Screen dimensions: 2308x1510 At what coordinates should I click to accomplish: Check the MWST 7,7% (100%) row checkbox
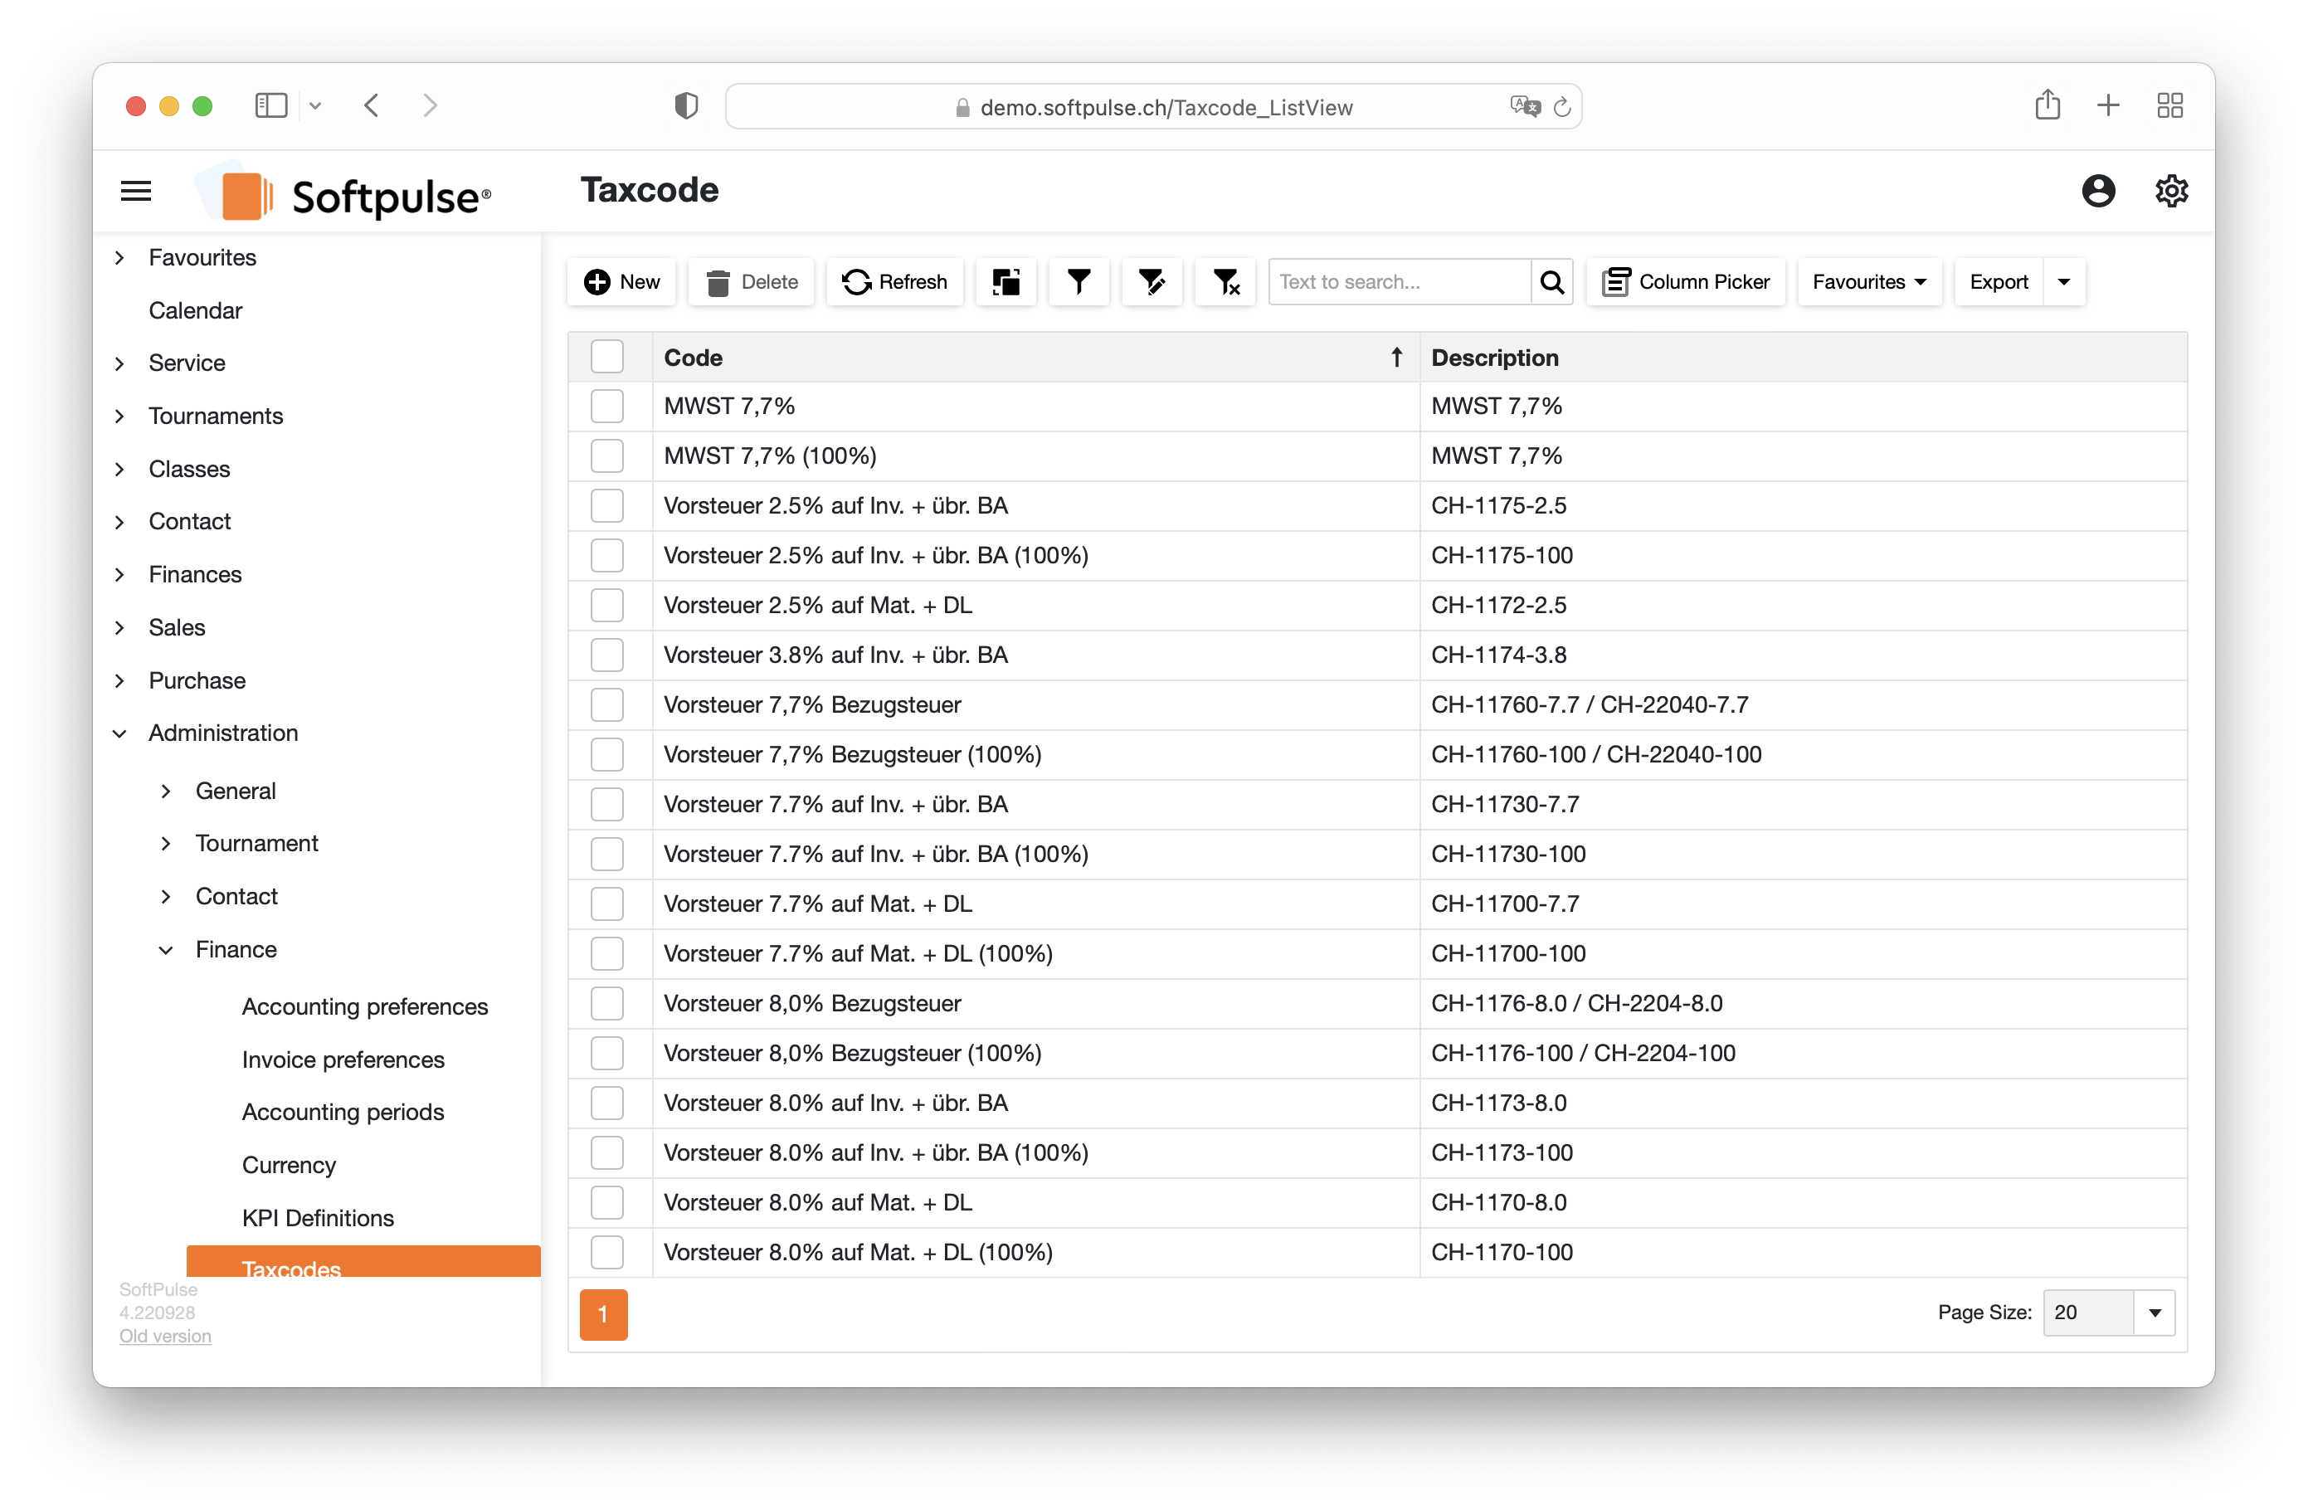click(x=607, y=455)
